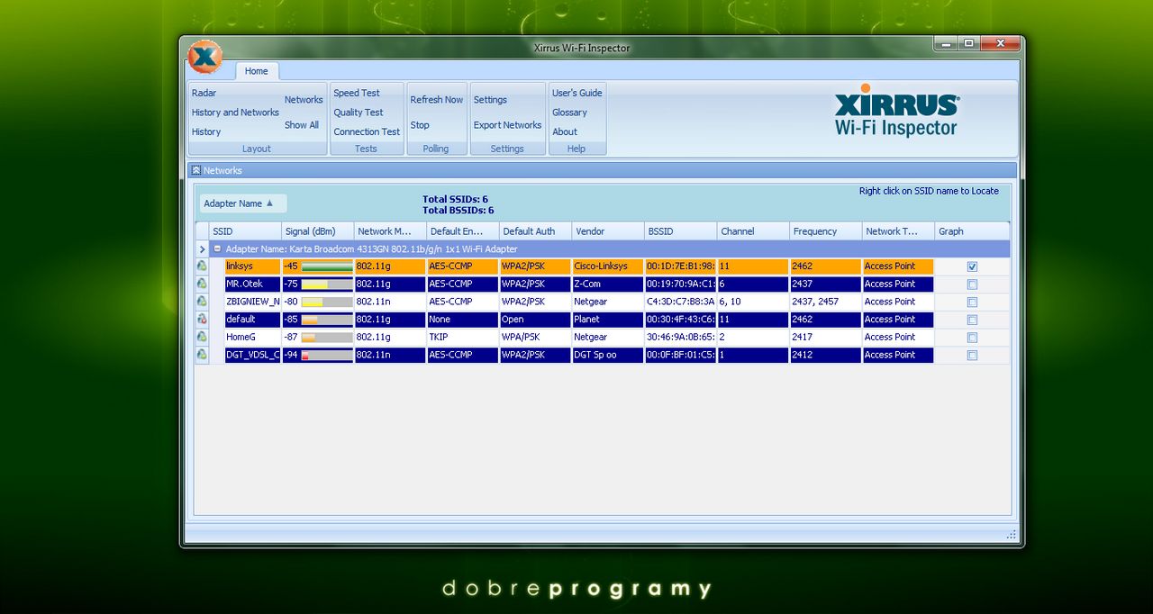Select the History layout
Viewport: 1153px width, 614px height.
click(x=206, y=131)
